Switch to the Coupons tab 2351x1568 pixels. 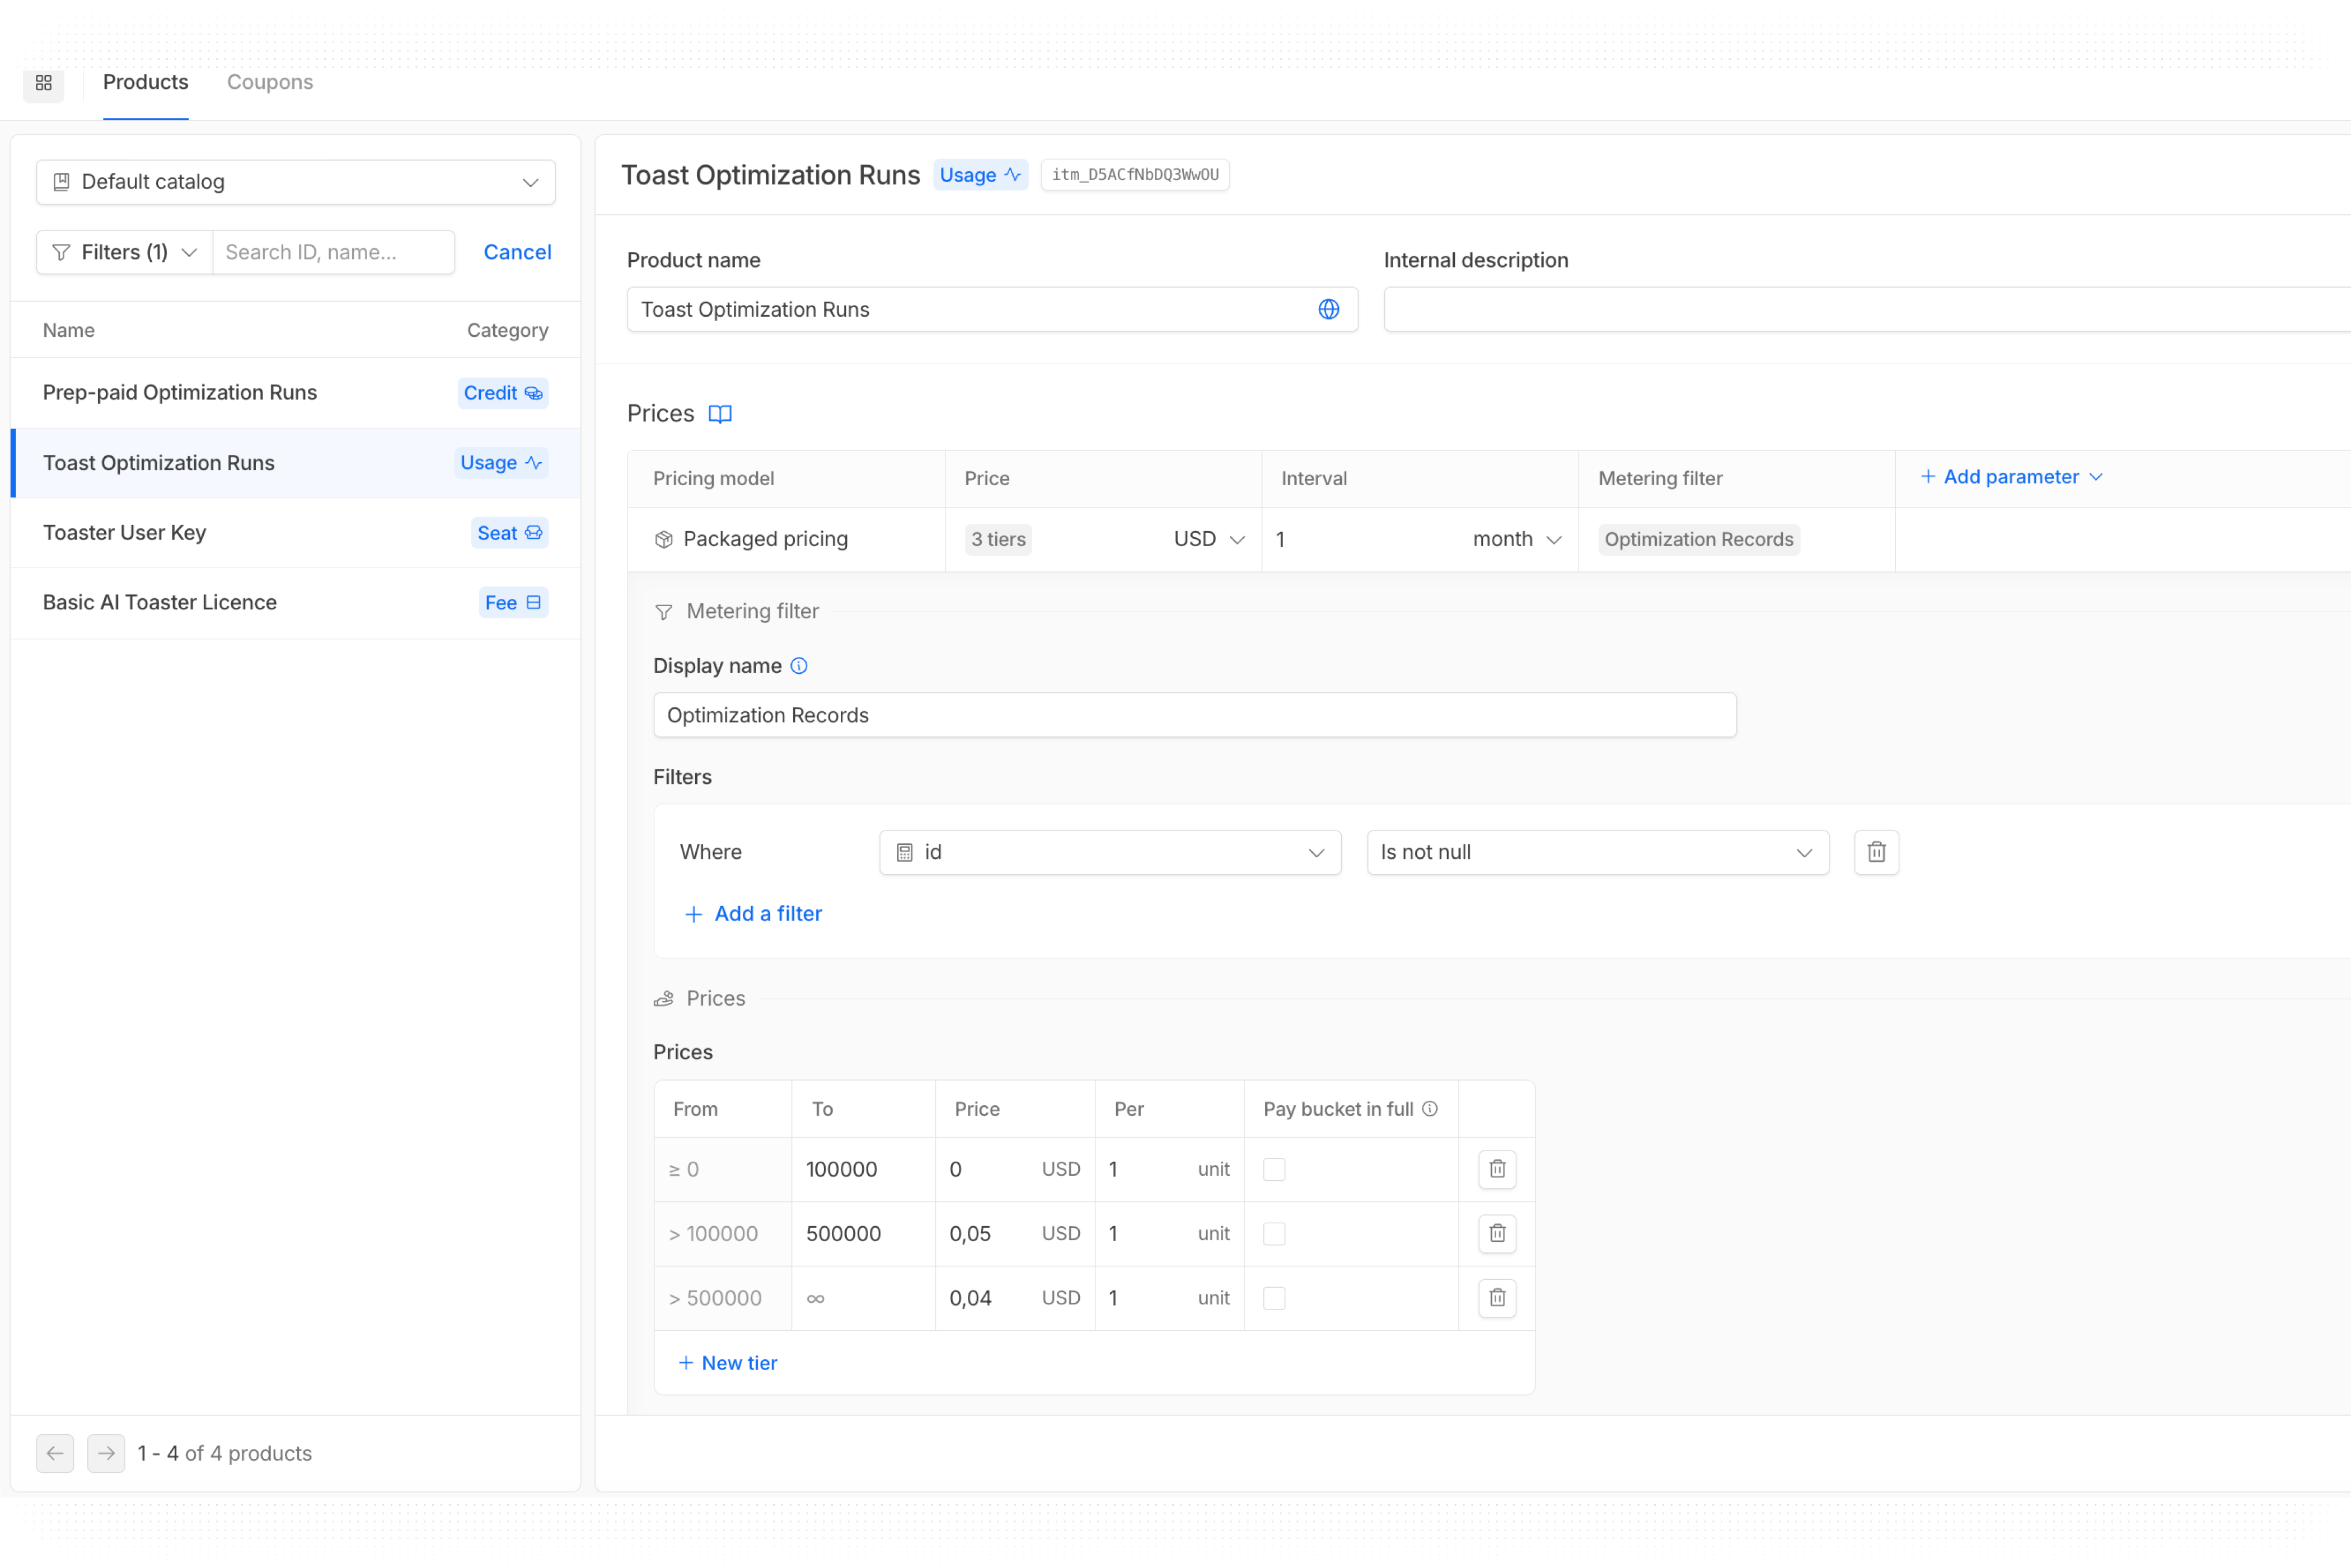[x=270, y=82]
